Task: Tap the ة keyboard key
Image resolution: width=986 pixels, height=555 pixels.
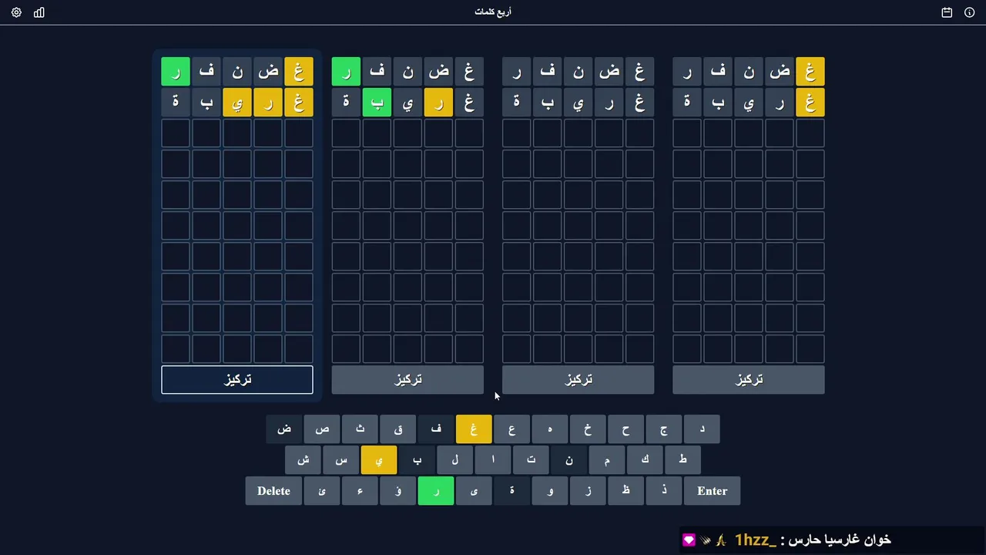Action: [x=512, y=491]
